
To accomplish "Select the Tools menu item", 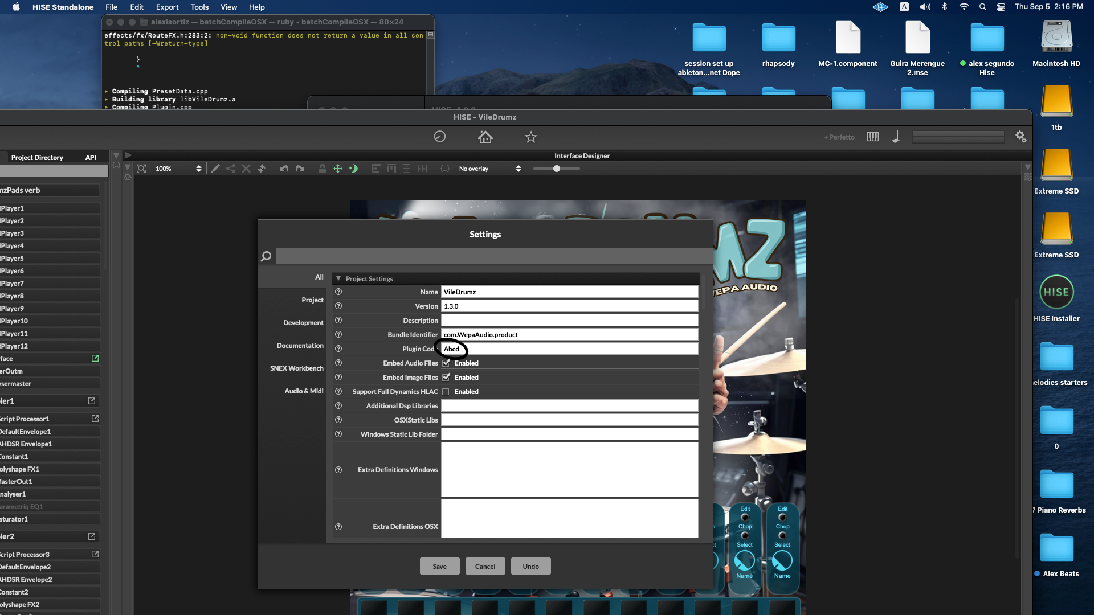I will pos(198,7).
